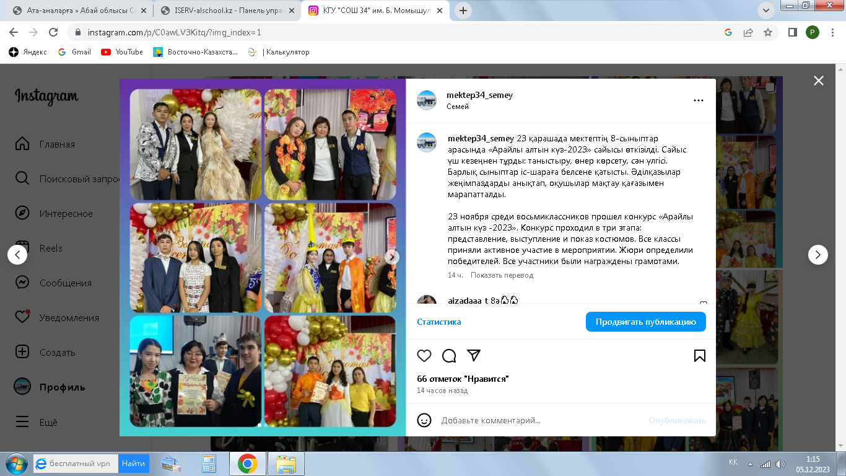846x476 pixels.
Task: Open the Восточно-Казахста... bookmark
Action: 196,52
